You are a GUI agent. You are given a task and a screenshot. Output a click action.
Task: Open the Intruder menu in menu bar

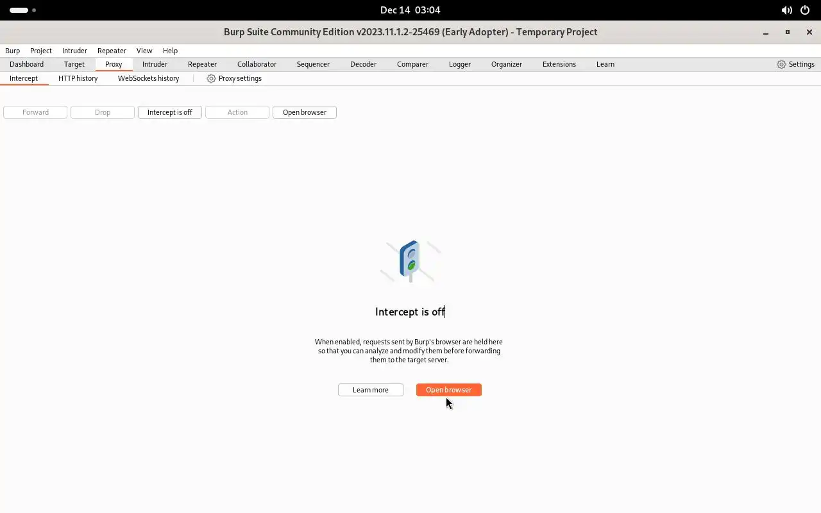tap(74, 51)
